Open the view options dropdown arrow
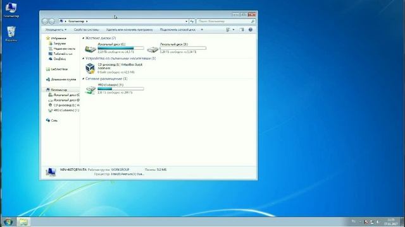This screenshot has width=405, height=227. pyautogui.click(x=234, y=30)
